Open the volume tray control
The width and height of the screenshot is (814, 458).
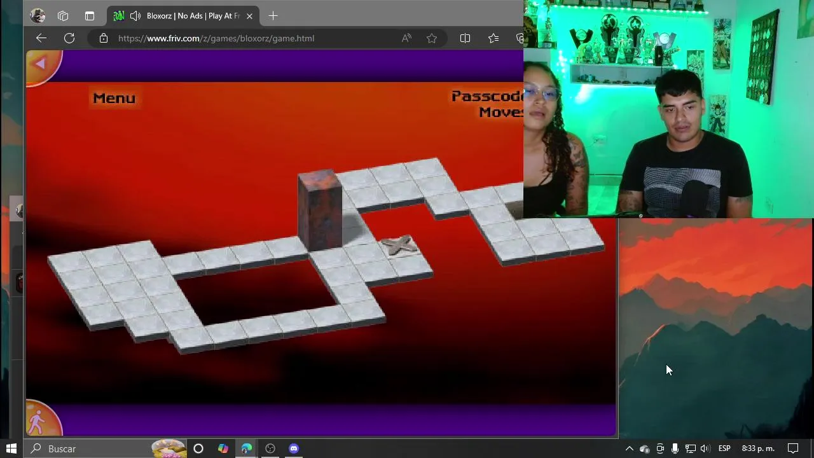[x=705, y=448]
